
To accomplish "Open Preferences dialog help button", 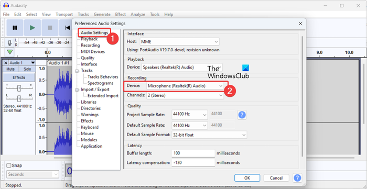I will pos(297,178).
